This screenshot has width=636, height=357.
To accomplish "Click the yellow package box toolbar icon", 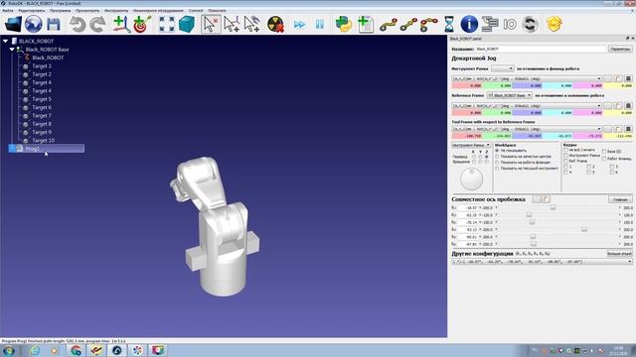I will click(x=555, y=24).
